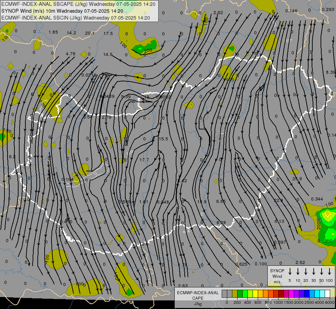Click the 14.5 value on the map
Image resolution: width=336 pixels, height=309 pixels.
click(x=108, y=55)
